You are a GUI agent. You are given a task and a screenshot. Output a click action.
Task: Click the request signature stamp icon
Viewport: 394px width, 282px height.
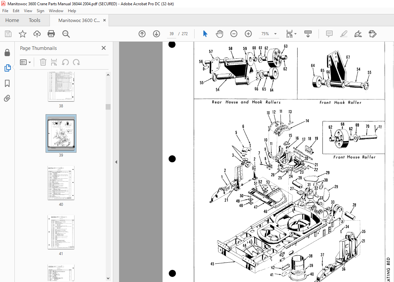[x=373, y=34]
